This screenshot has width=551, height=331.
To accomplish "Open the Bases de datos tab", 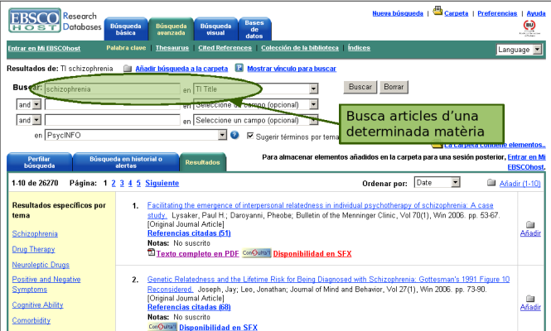I will point(254,29).
